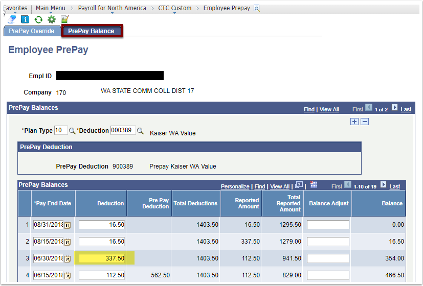The width and height of the screenshot is (423, 286).
Task: Click the blue information icon
Action: point(25,19)
